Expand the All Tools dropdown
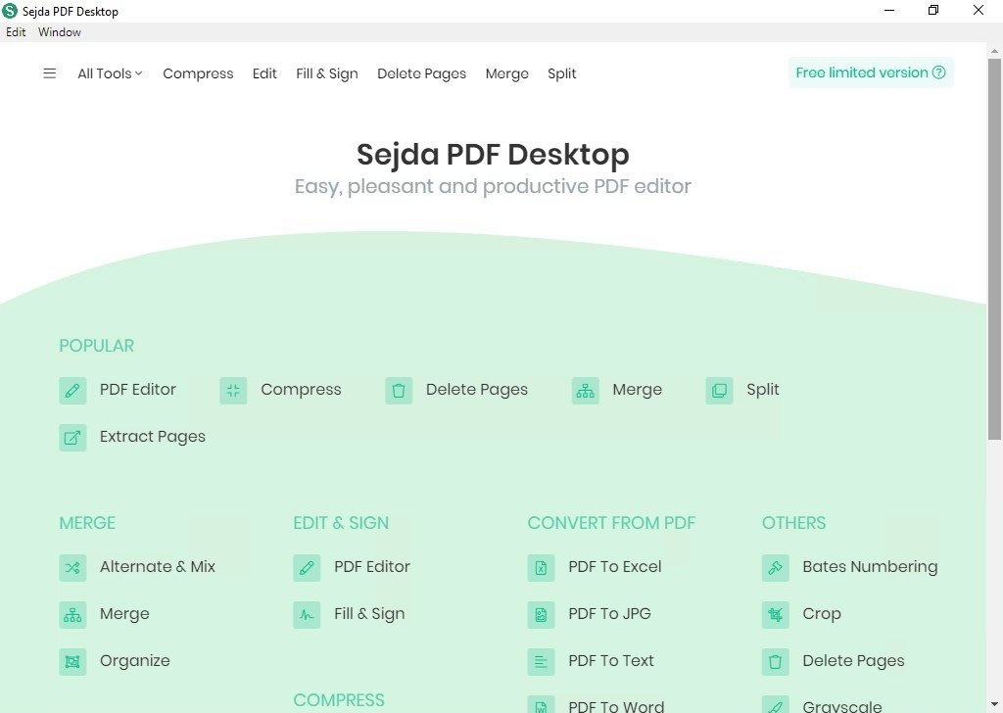The image size is (1003, 713). (x=107, y=73)
